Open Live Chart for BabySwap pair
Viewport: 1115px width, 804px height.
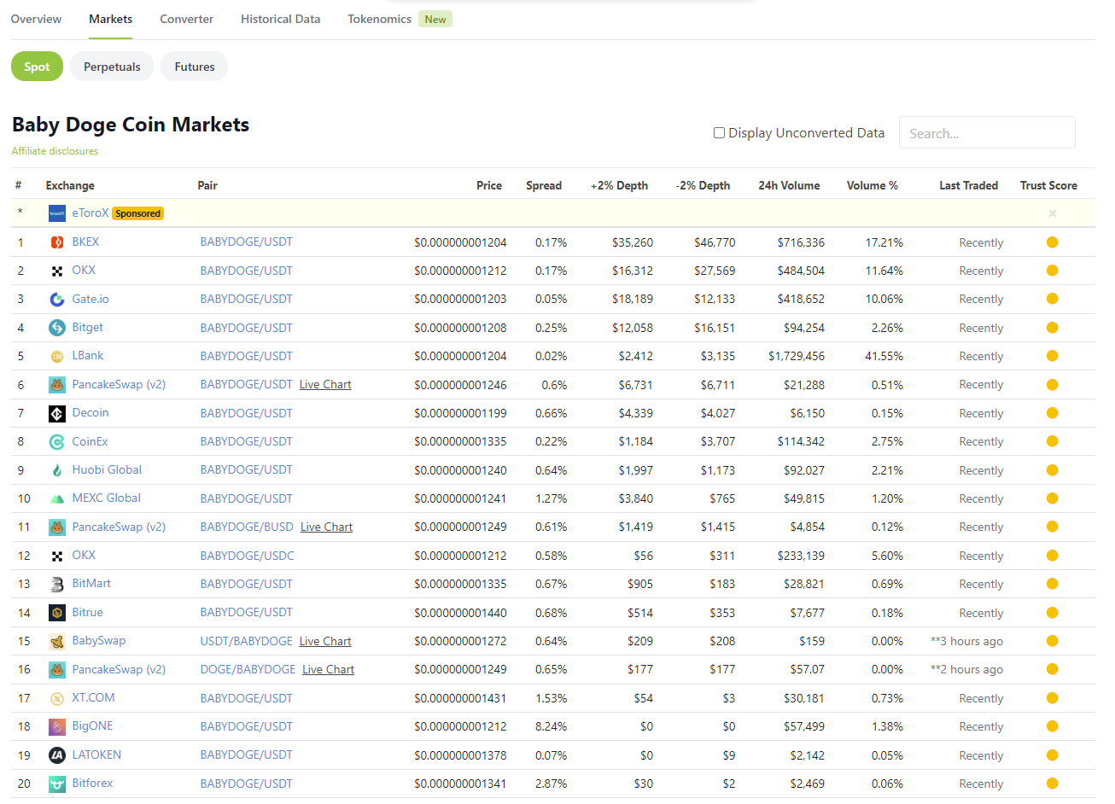tap(325, 642)
